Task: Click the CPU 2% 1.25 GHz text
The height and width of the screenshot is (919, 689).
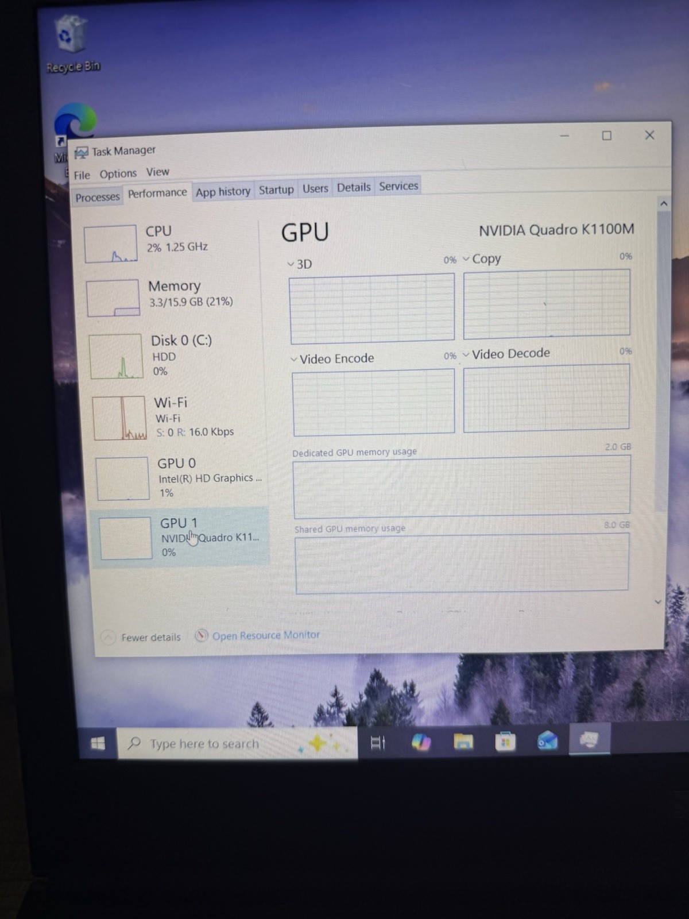Action: pos(177,247)
